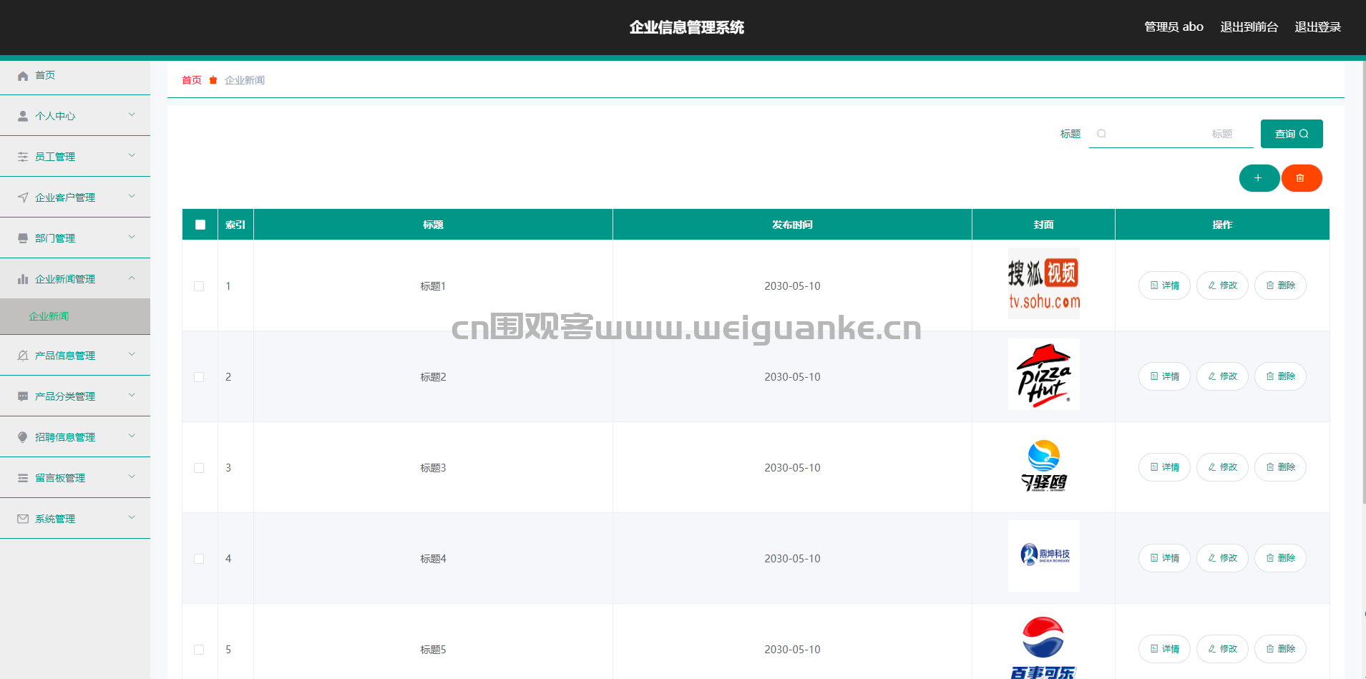The image size is (1366, 679).
Task: Click the envelope icon beside 系统管理
Action: 23,519
